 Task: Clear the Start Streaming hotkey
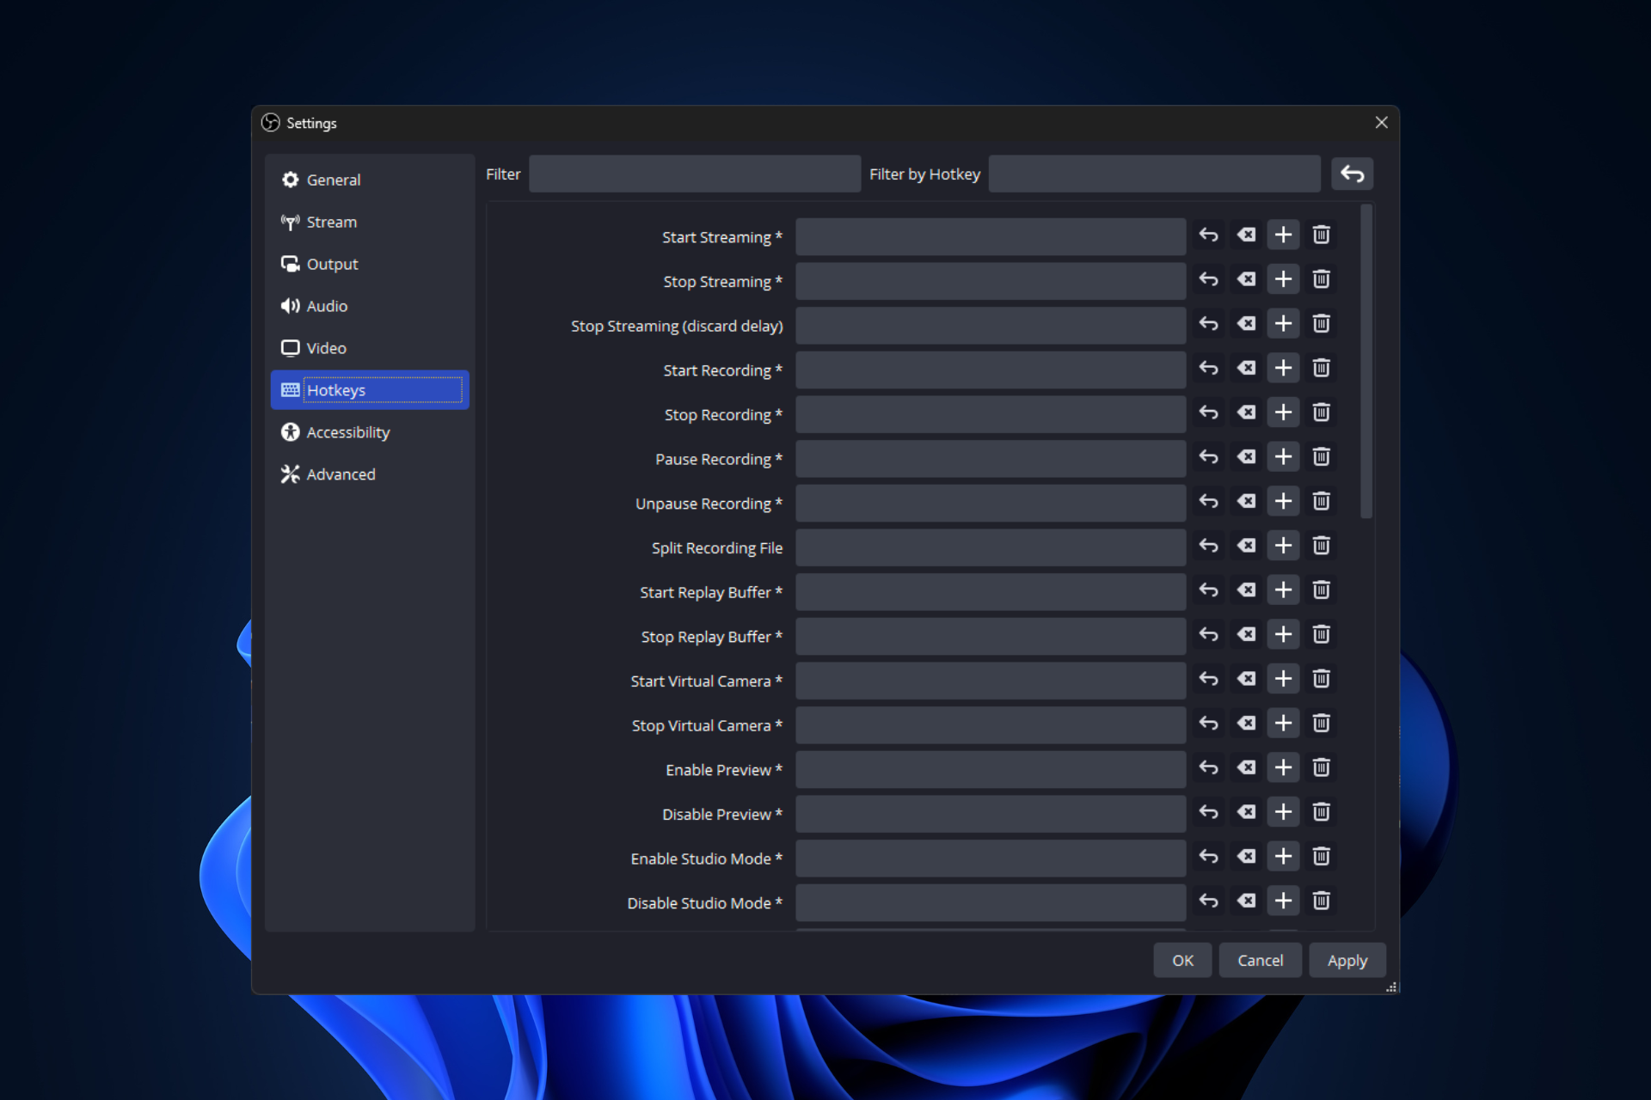(1246, 235)
